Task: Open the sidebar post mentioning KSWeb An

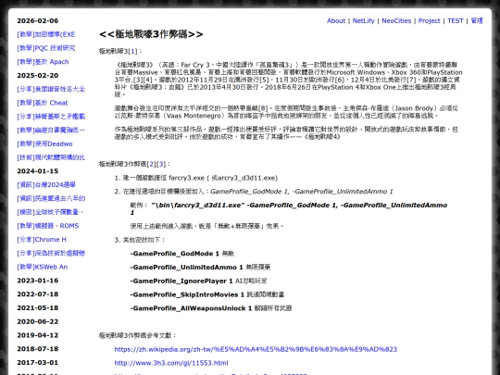Action: 42,267
